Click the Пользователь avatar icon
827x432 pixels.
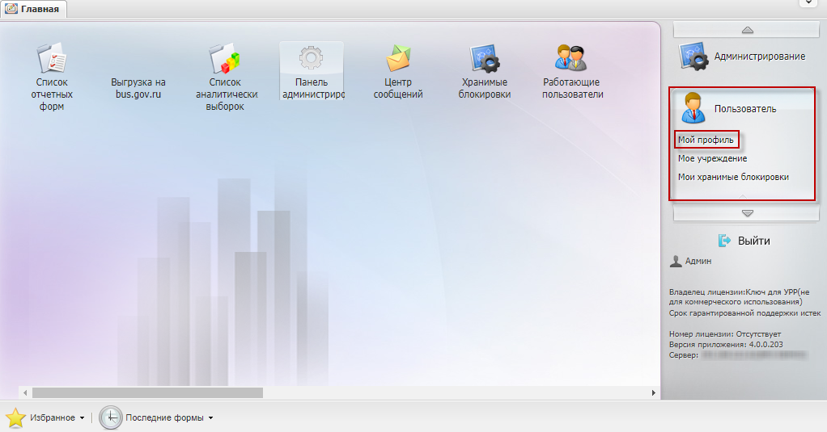pos(693,108)
